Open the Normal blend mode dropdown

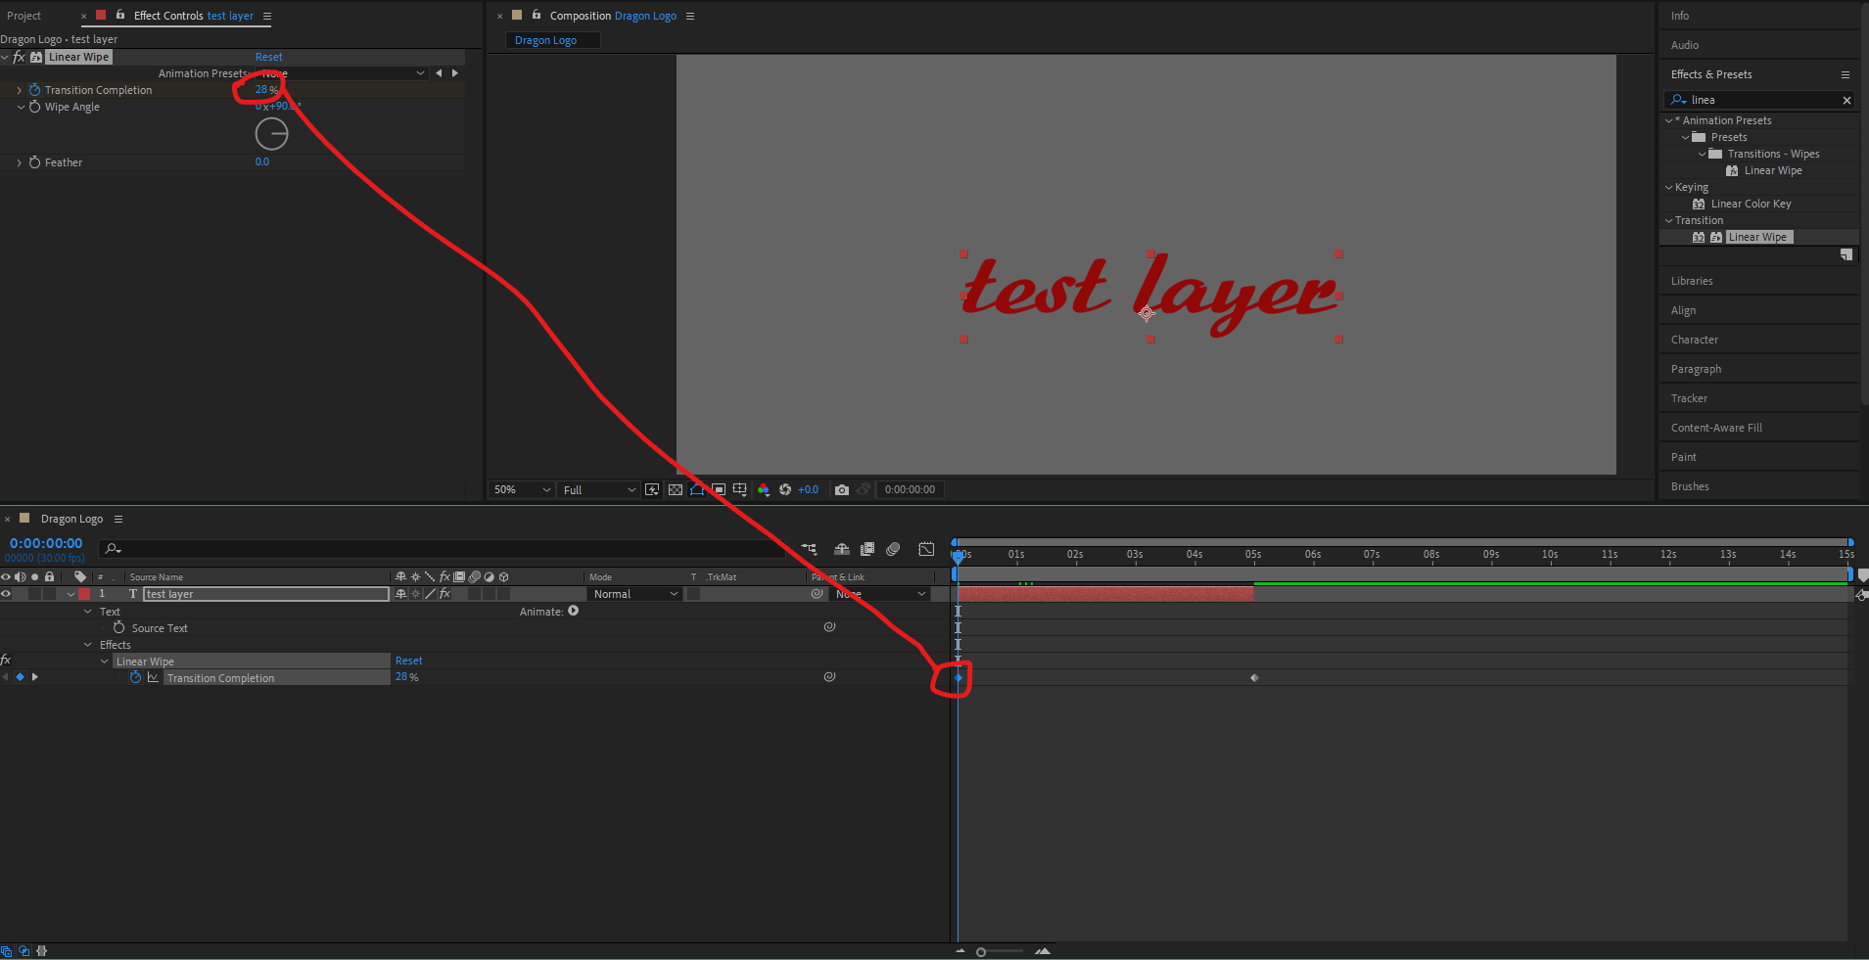(634, 593)
